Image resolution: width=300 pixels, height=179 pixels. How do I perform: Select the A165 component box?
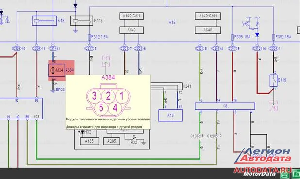89,141
